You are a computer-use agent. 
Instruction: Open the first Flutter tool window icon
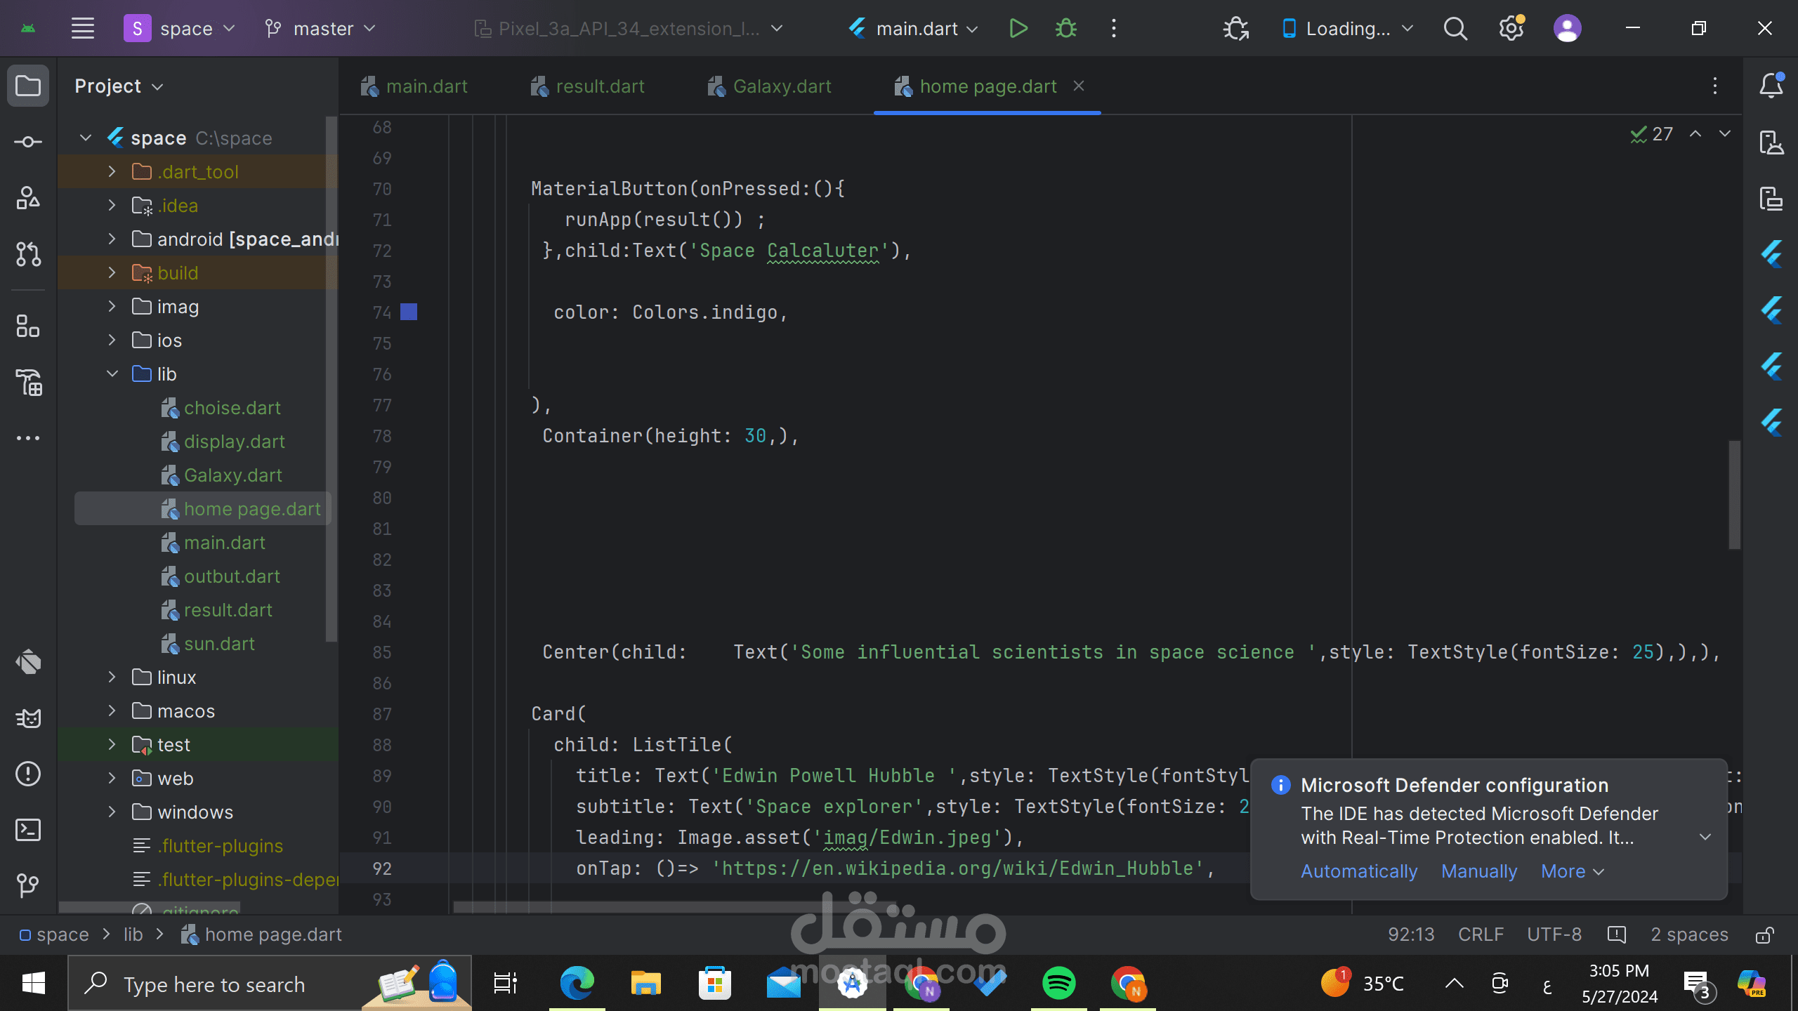click(1771, 254)
